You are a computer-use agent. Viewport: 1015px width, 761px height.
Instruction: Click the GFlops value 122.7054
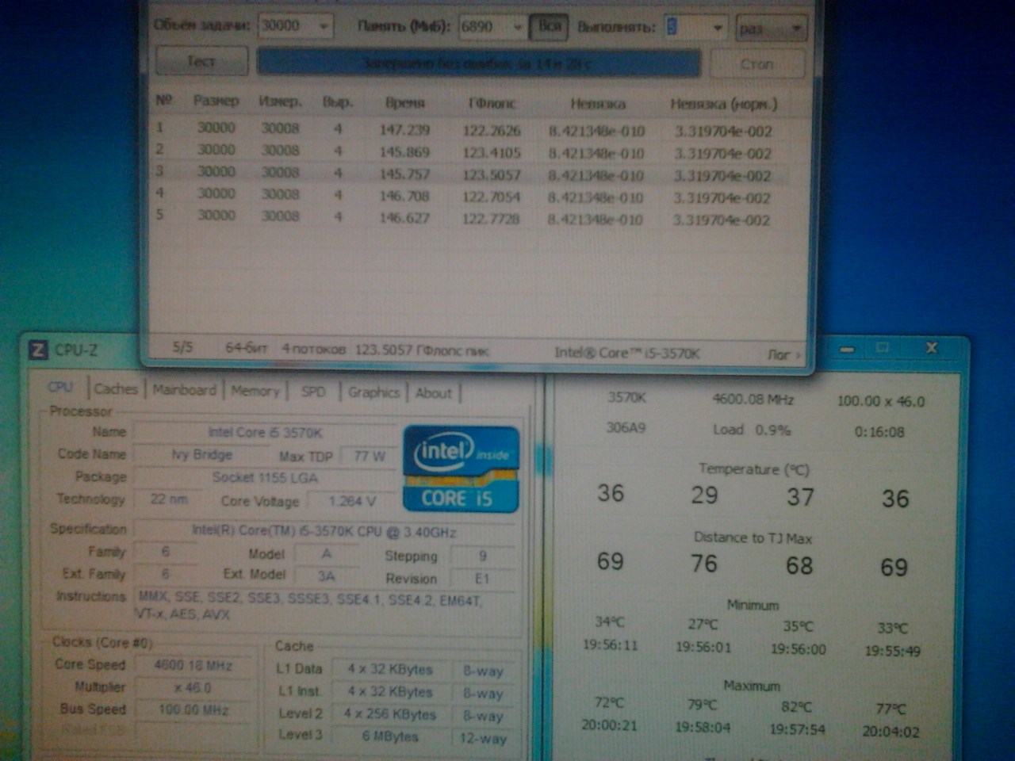pos(492,197)
